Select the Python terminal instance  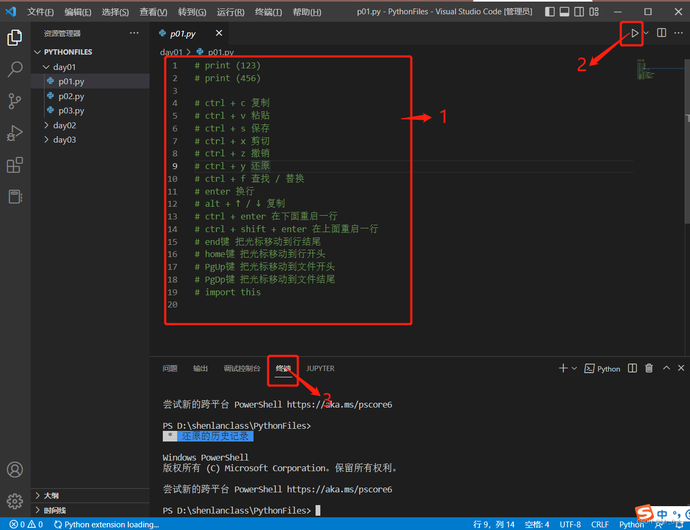click(x=602, y=368)
